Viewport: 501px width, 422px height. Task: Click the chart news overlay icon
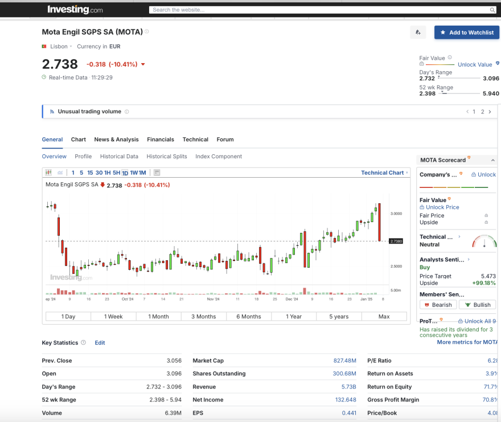(x=157, y=173)
